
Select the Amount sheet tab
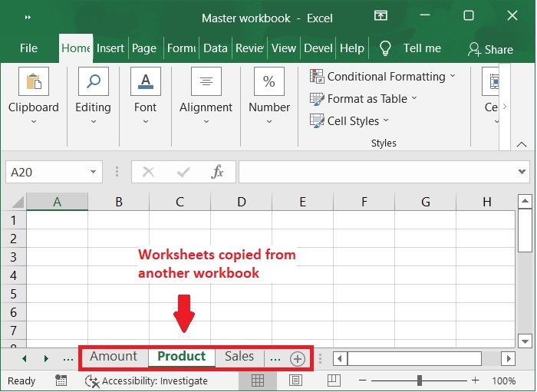(114, 357)
